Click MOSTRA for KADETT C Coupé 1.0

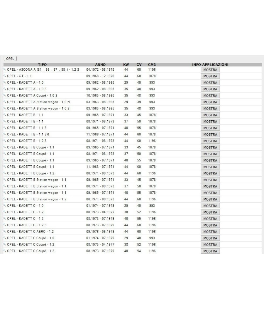coord(210,238)
